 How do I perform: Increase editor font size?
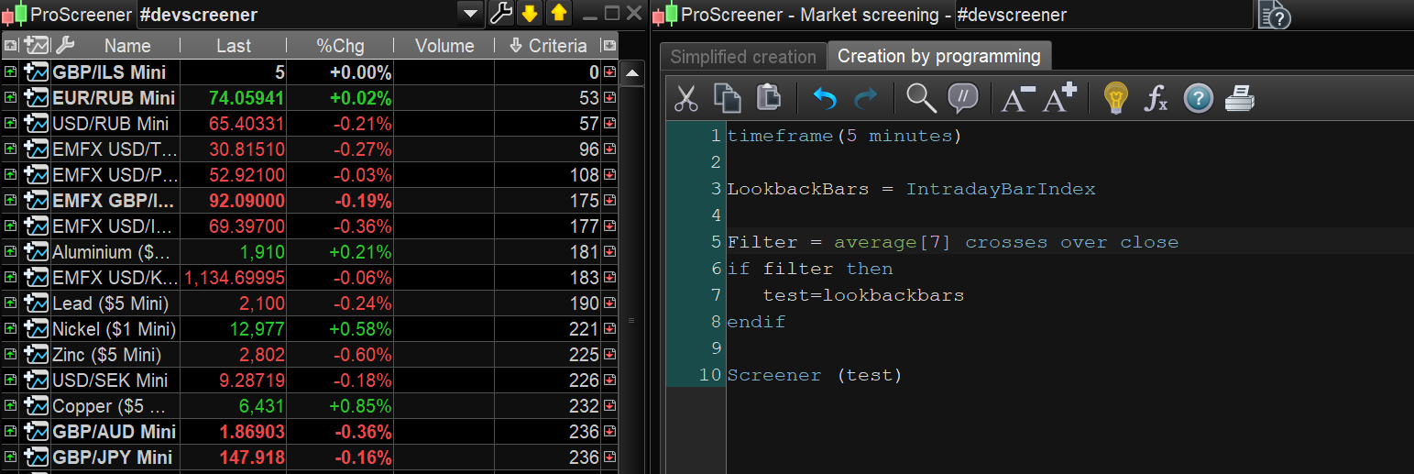tap(1059, 98)
